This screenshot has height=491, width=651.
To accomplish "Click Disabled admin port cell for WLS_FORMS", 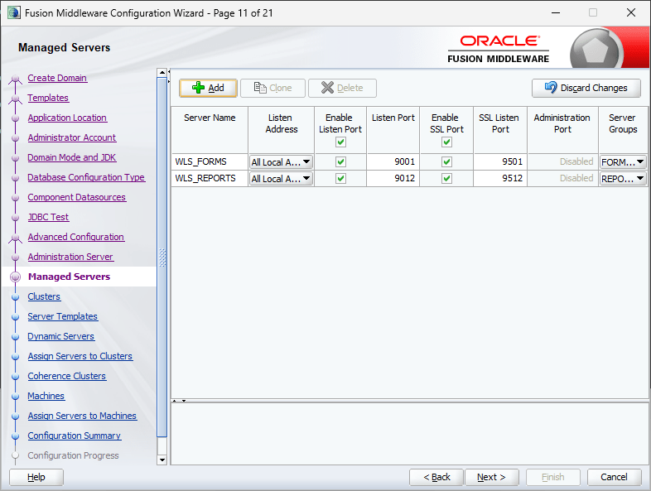I will pos(562,161).
